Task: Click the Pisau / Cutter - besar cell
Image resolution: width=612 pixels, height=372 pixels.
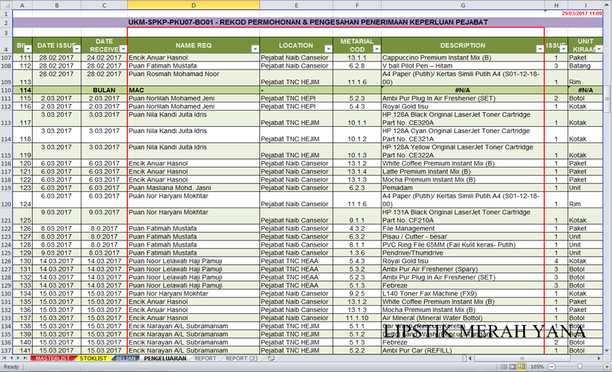Action: (x=462, y=236)
